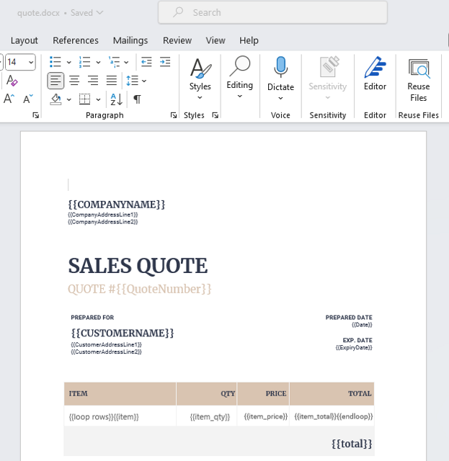Click the ITEM column header cell
Viewport: 449px width, 461px height.
120,394
